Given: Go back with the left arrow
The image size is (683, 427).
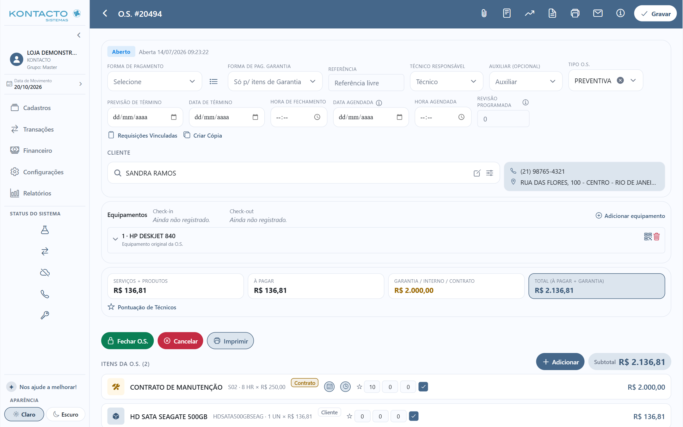Looking at the screenshot, I should click(105, 13).
